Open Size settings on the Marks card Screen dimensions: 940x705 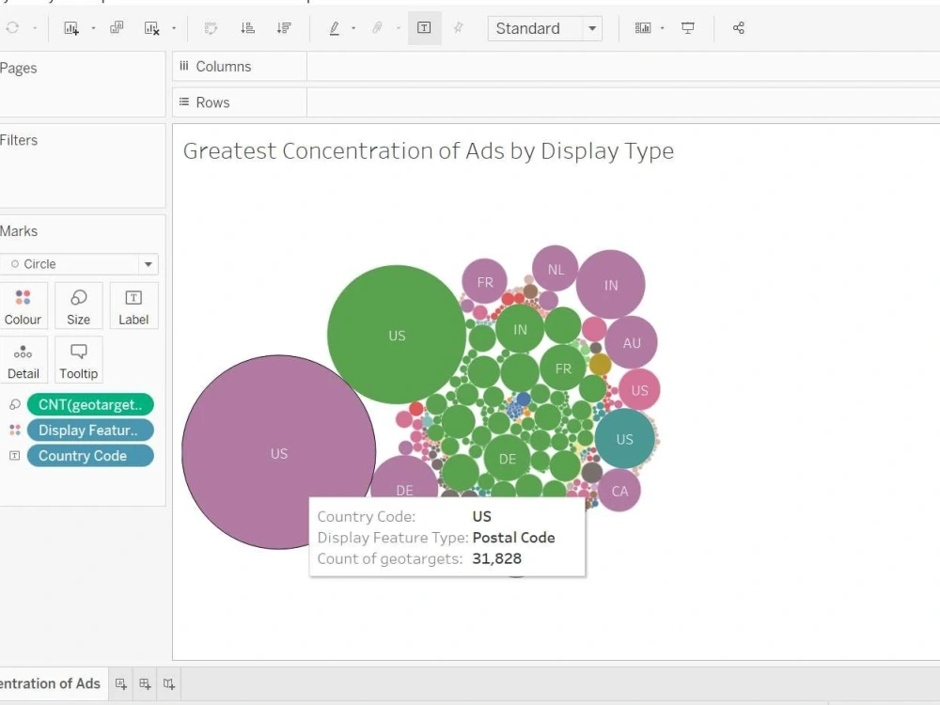click(x=78, y=305)
